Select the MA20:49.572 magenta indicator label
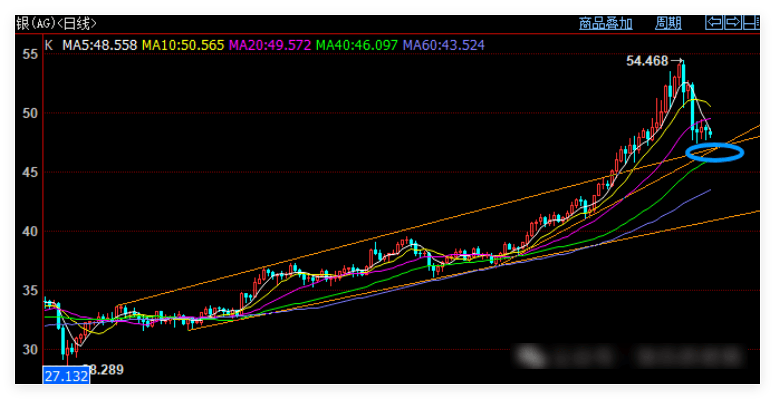The height and width of the screenshot is (399, 775). (270, 45)
